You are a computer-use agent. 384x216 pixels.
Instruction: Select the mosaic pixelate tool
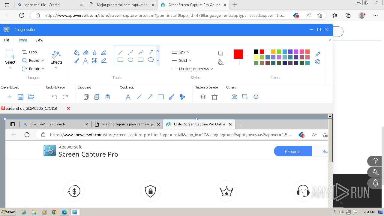pyautogui.click(x=95, y=61)
